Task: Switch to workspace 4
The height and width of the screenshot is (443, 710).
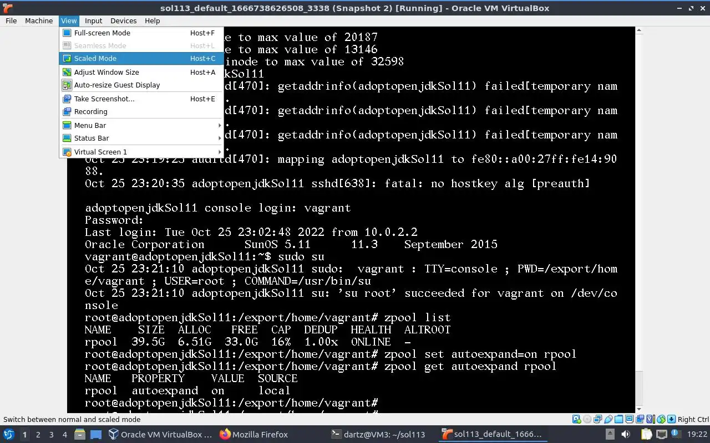Action: click(x=64, y=434)
